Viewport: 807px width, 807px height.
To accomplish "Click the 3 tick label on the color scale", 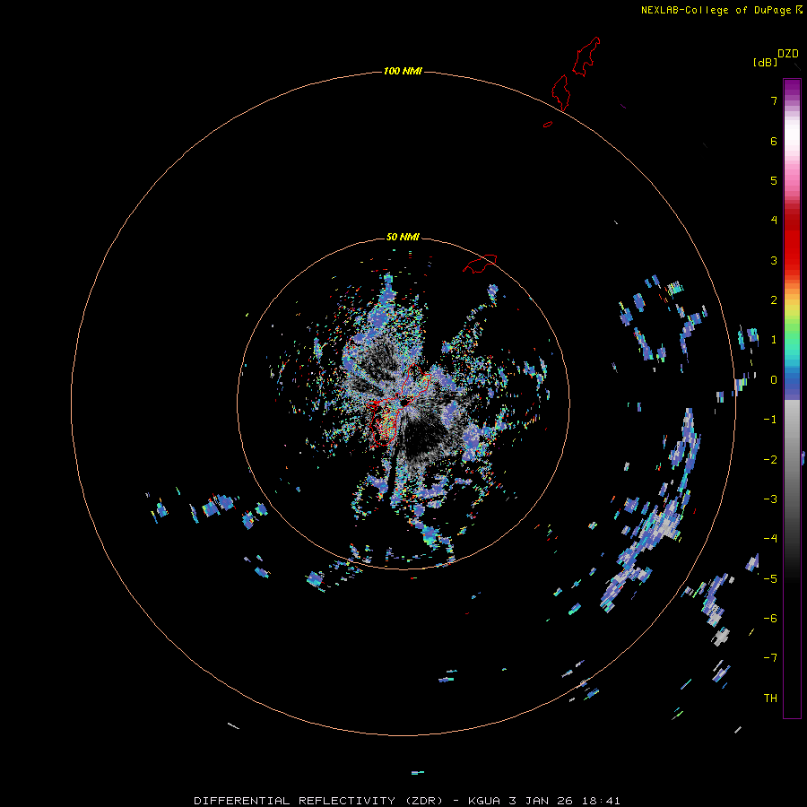I will (x=774, y=260).
